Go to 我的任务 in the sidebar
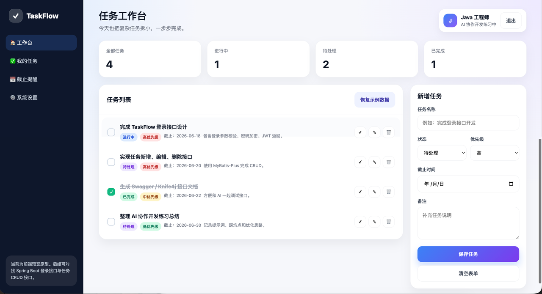This screenshot has height=294, width=542. point(41,61)
